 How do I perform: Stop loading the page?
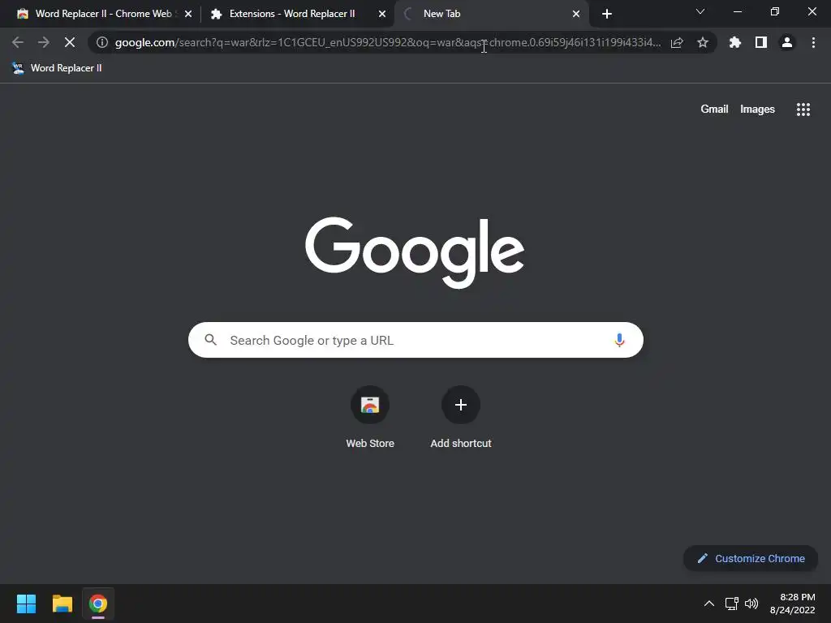(x=70, y=42)
